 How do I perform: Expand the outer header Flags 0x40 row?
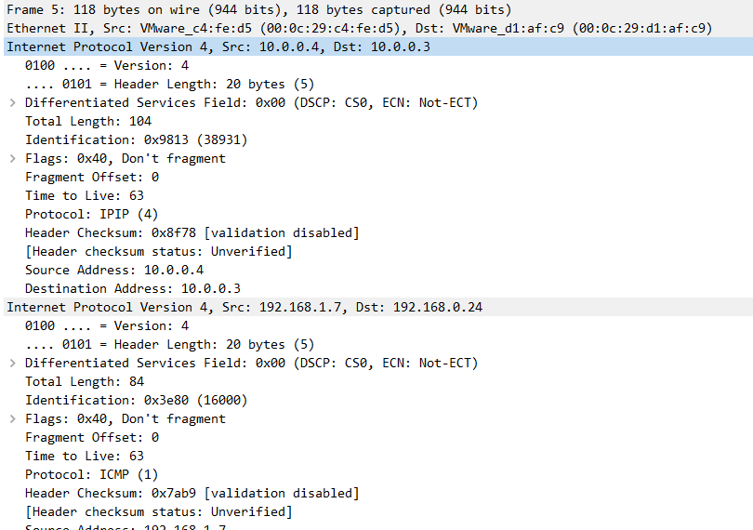pos(13,159)
